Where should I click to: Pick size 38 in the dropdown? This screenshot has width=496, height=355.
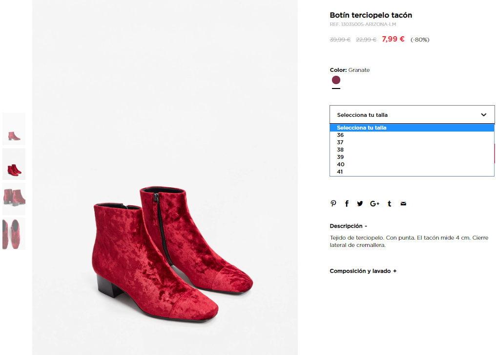click(412, 150)
